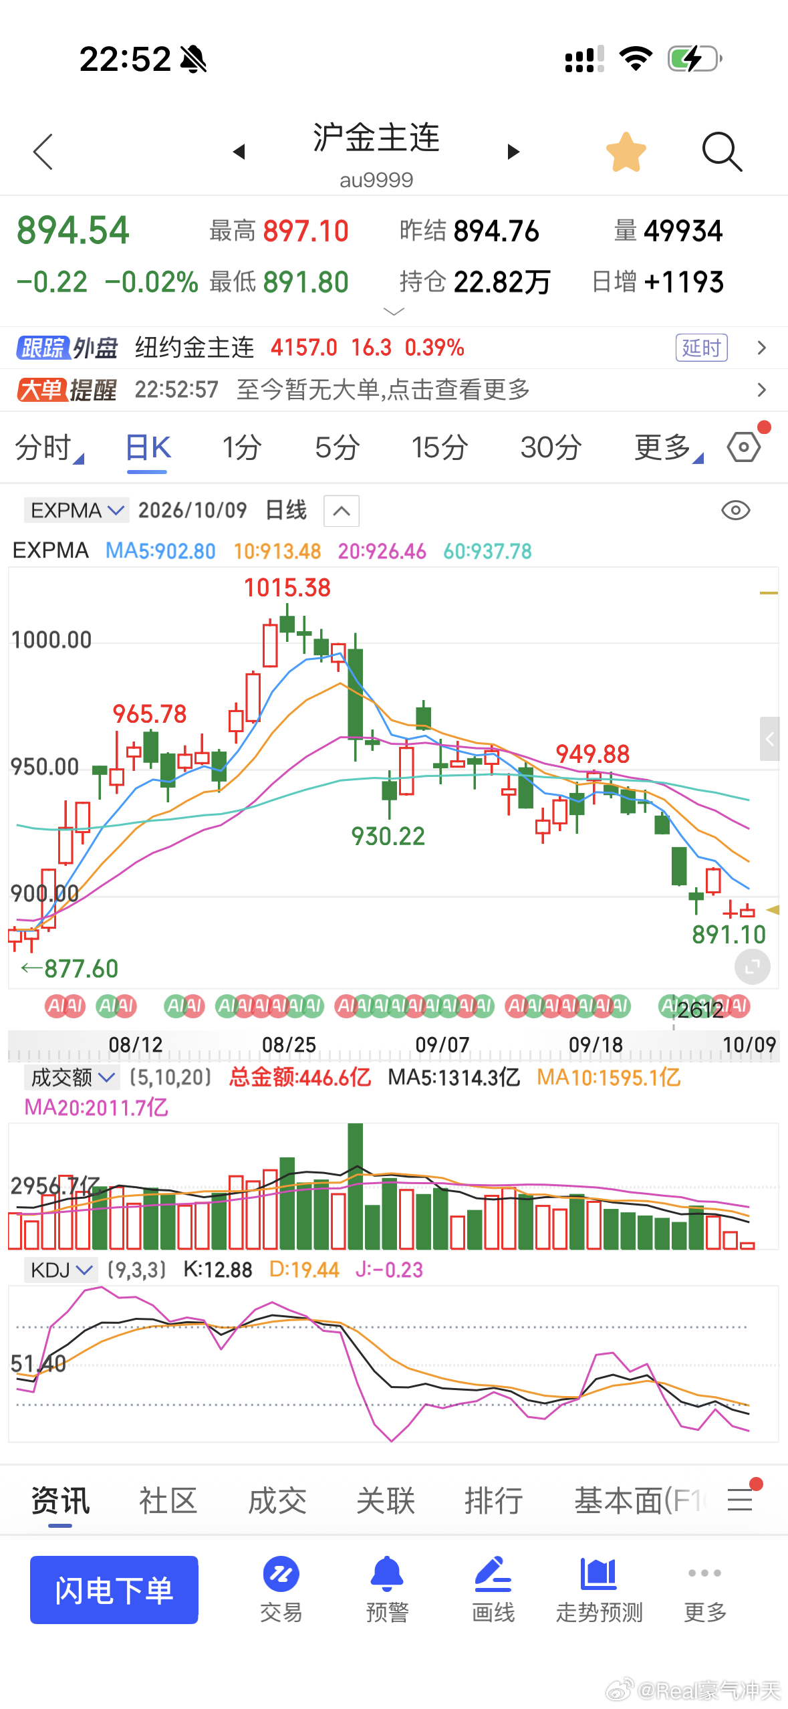Screen dimensions: 788x1709
Task: Select the 分时 chart tab
Action: click(48, 447)
